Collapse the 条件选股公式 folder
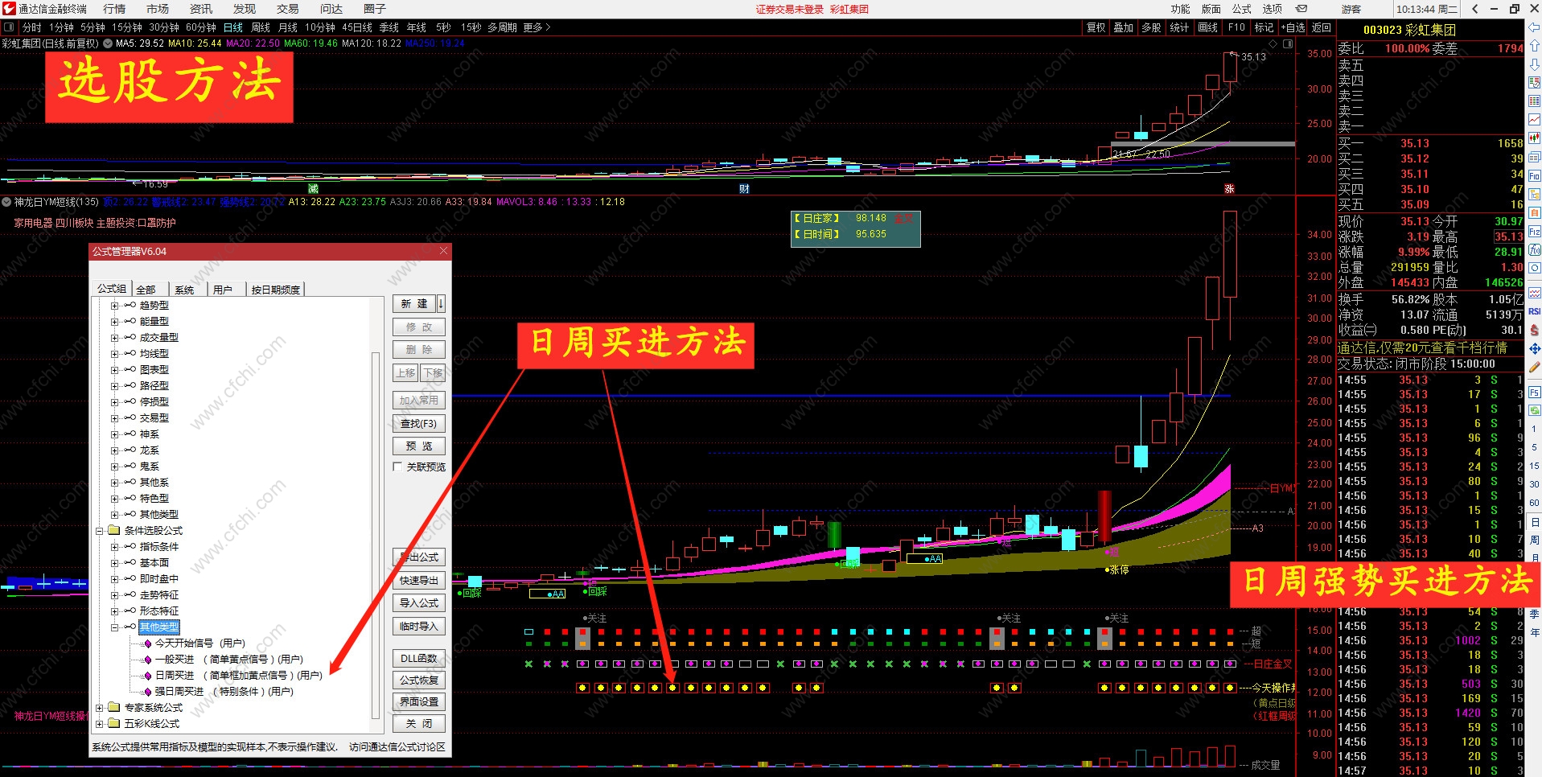Viewport: 1542px width, 777px height. click(100, 531)
